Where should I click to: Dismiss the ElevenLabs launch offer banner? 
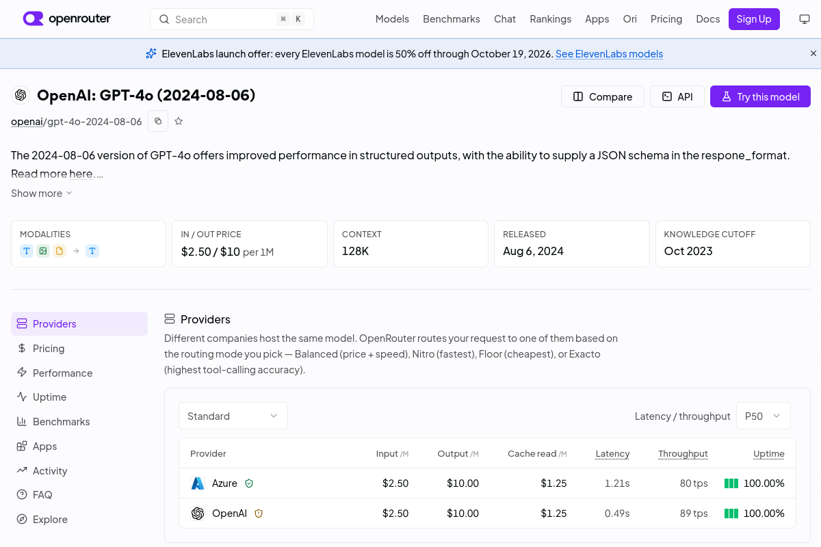coord(813,53)
